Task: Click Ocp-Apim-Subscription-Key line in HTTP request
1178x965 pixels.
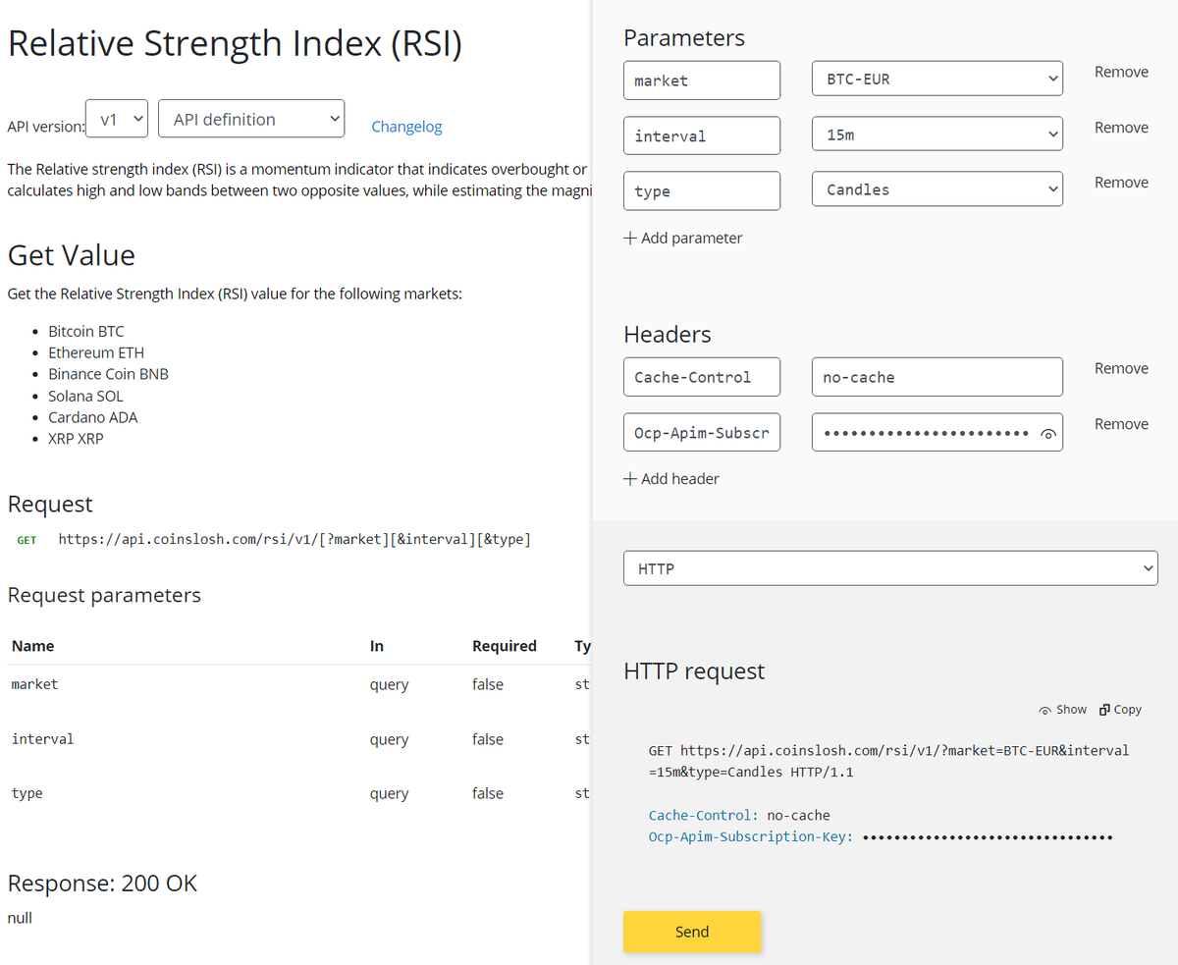Action: pos(881,837)
